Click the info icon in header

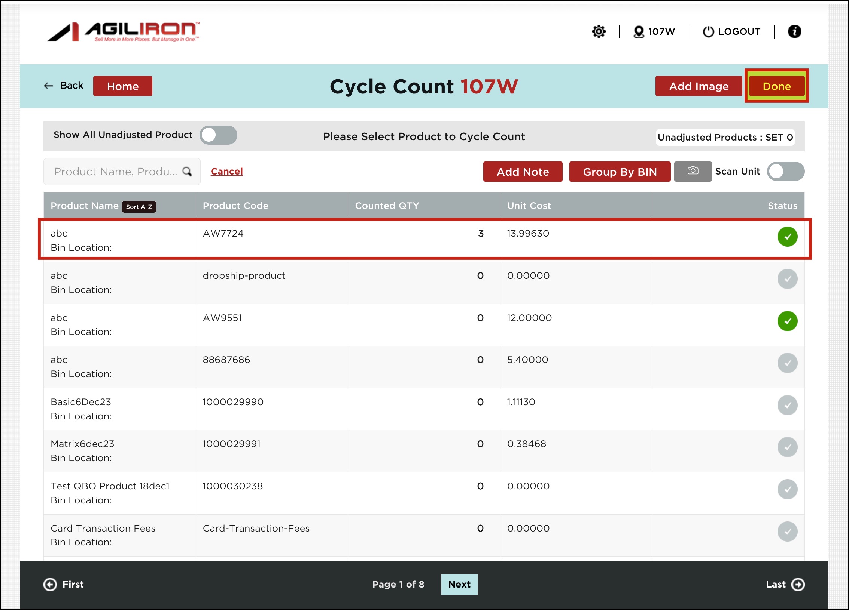click(x=794, y=31)
